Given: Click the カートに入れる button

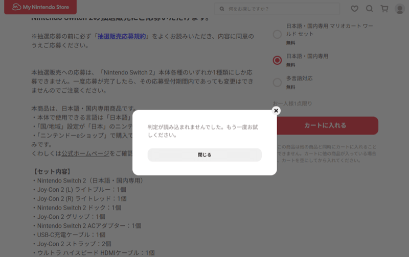Looking at the screenshot, I should click(x=325, y=125).
